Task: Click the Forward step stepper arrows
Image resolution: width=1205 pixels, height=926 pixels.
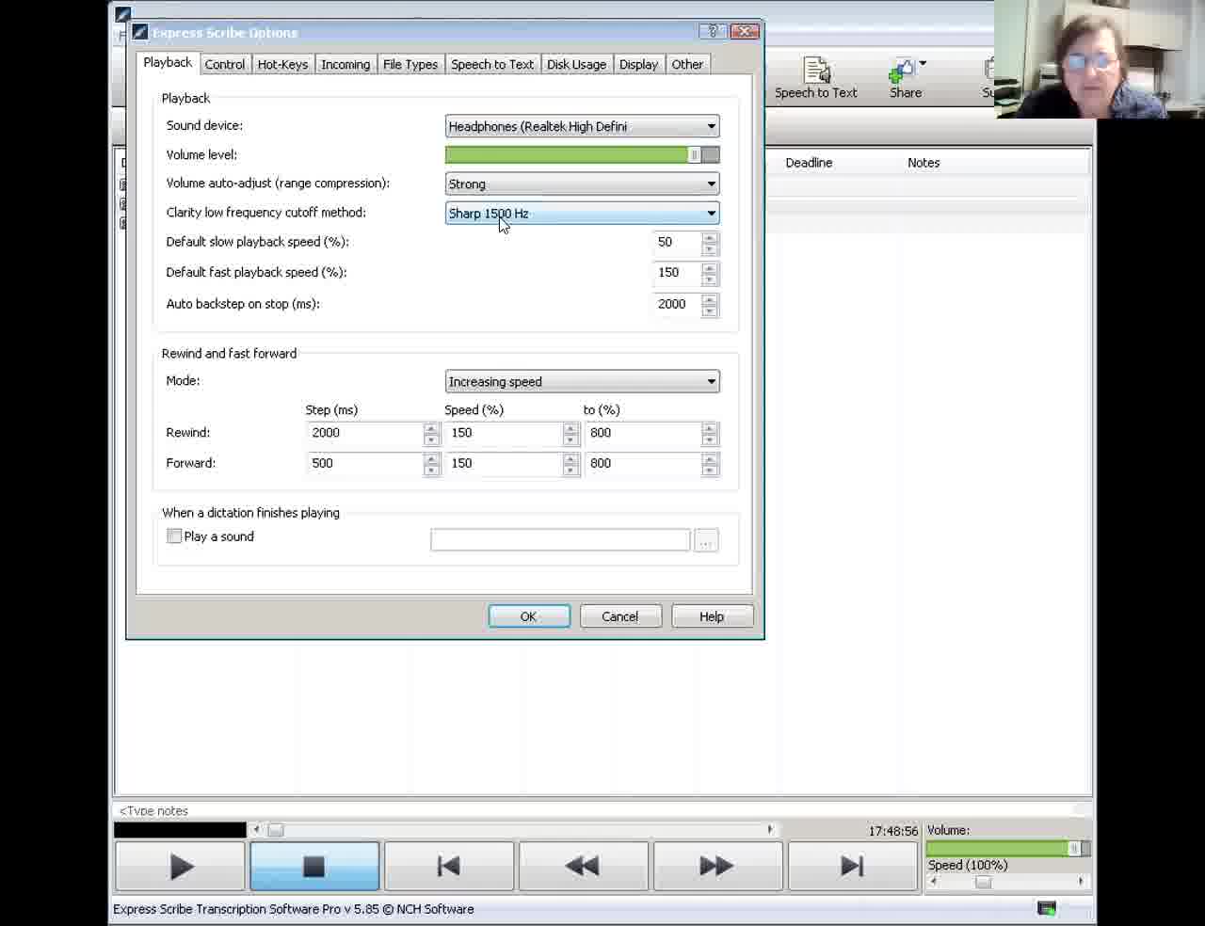Action: [x=431, y=464]
